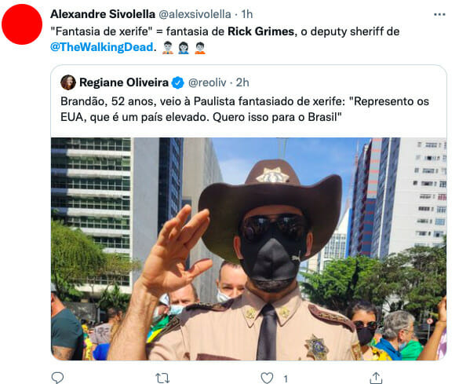
Task: Click the @reoliv handle
Action: pos(207,82)
